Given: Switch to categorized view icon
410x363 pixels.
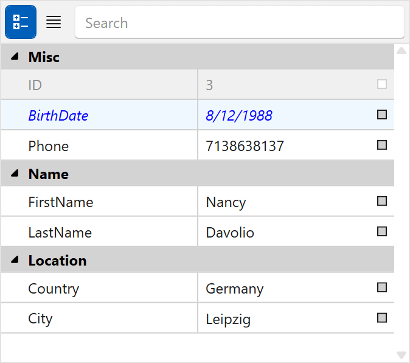Looking at the screenshot, I should coord(21,23).
